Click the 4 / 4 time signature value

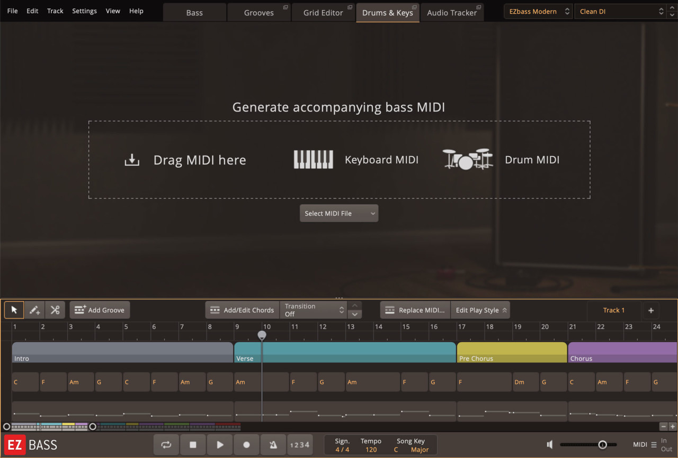[342, 450]
